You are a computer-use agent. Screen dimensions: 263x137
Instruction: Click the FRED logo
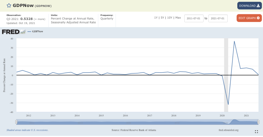click(13, 32)
